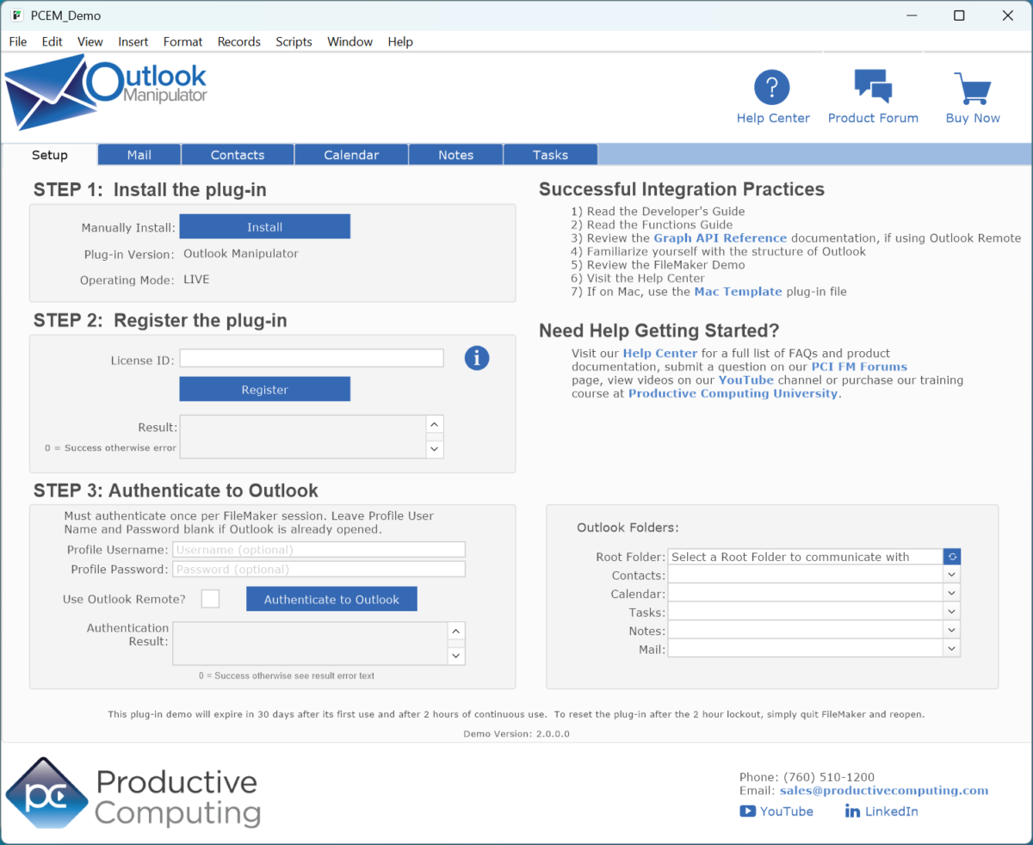Open the Scripts menu
This screenshot has width=1033, height=845.
pyautogui.click(x=294, y=41)
